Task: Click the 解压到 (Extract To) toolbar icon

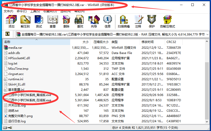Action: [x=25, y=20]
